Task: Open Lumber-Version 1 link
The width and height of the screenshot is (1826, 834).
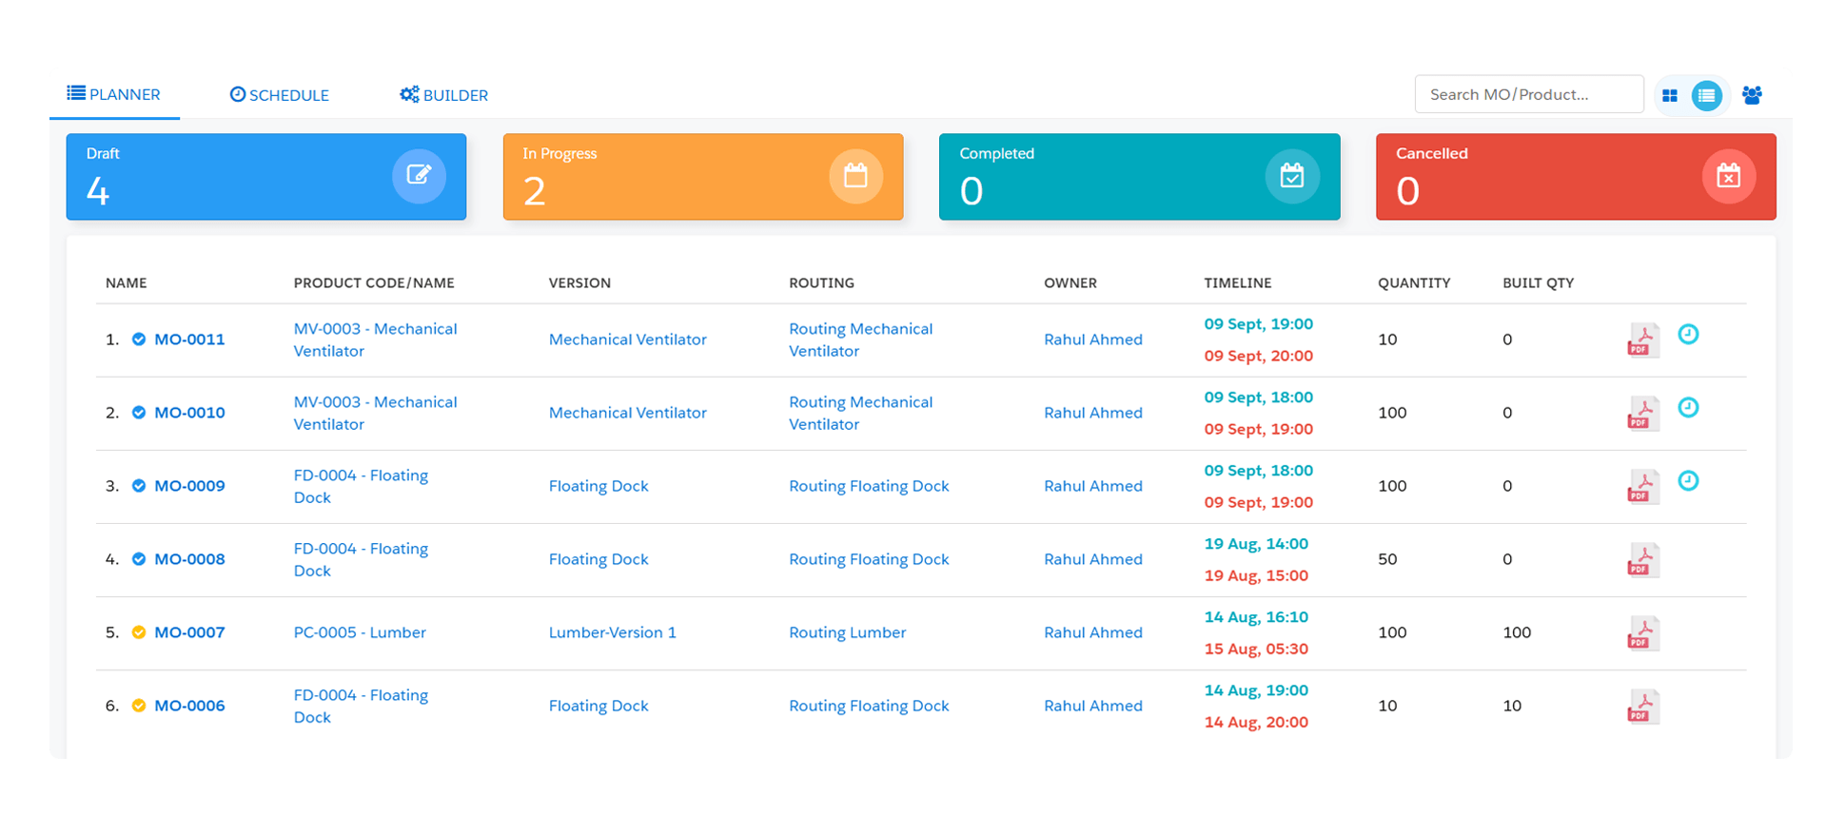Action: (612, 632)
